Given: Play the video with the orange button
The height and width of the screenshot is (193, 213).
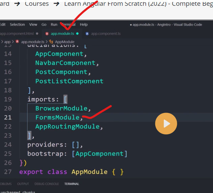Looking at the screenshot, I should 166,124.
